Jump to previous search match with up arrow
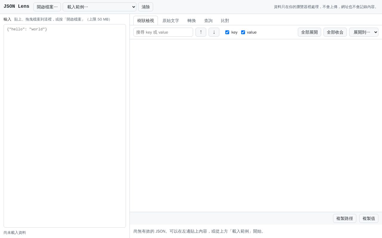 tap(201, 32)
